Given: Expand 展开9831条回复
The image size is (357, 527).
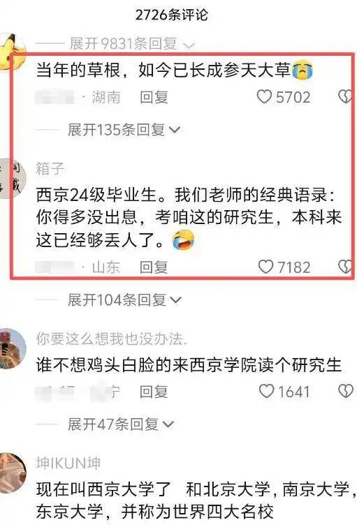Looking at the screenshot, I should (x=132, y=44).
